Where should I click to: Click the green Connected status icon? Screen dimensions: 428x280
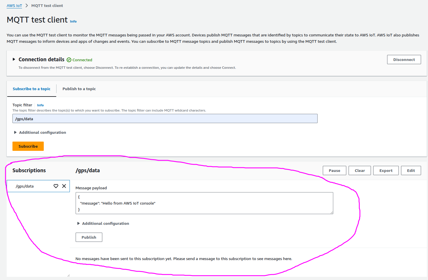tap(69, 60)
